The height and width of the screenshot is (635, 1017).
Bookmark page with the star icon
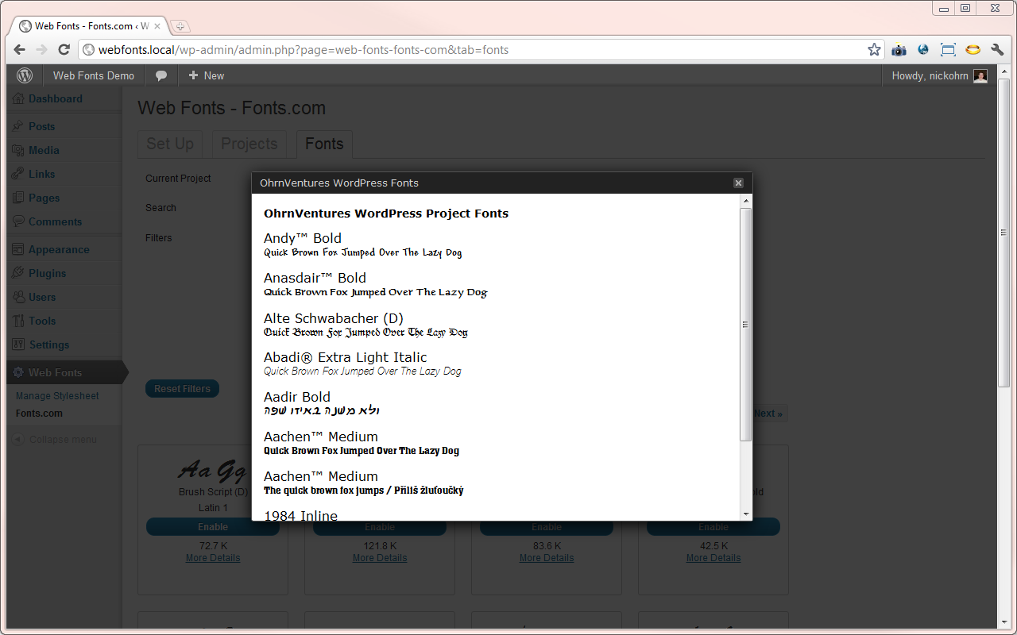tap(874, 49)
